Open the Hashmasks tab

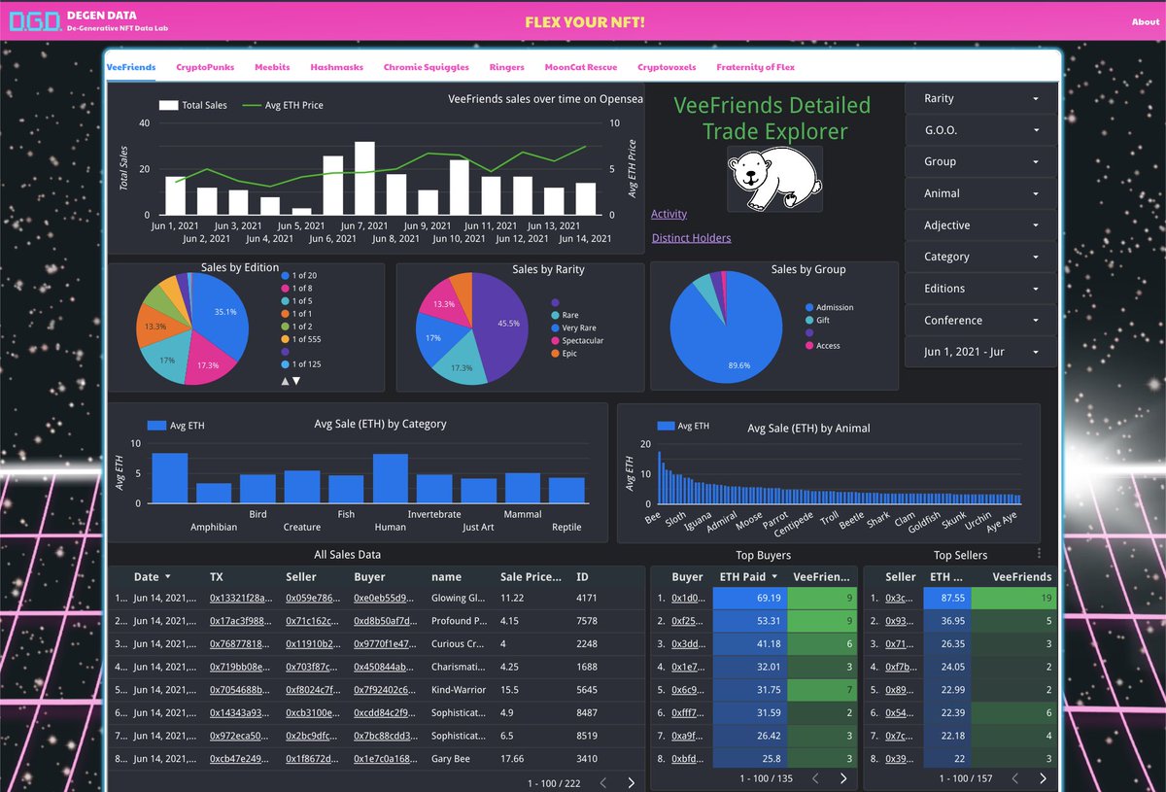[x=337, y=67]
